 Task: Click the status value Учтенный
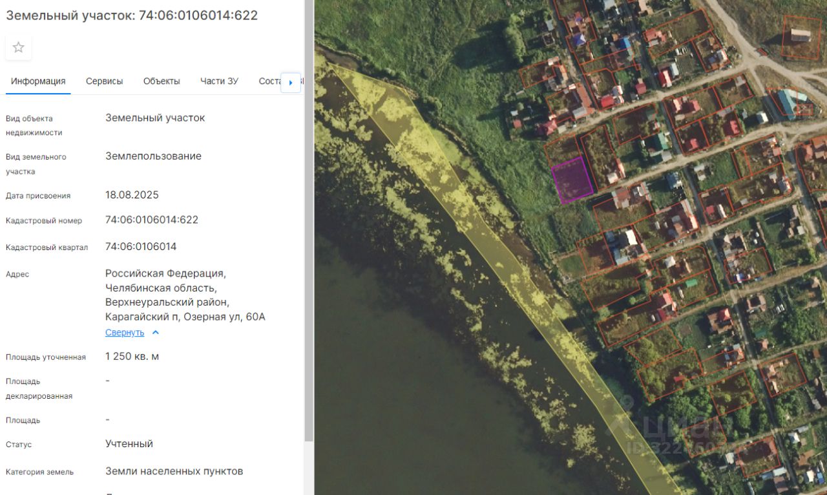(x=129, y=444)
